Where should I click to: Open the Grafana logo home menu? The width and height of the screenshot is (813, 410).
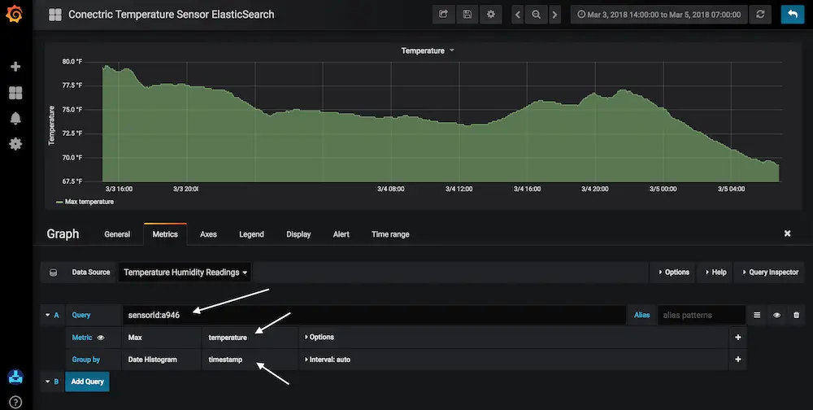15,14
